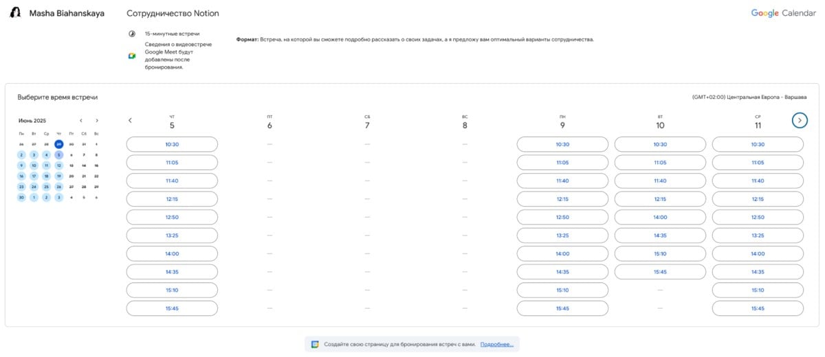Select the 12:50 slot on Monday 9

coord(562,217)
